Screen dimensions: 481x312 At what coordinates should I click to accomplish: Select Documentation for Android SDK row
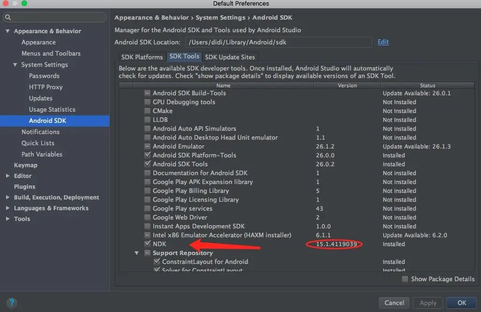pos(297,173)
